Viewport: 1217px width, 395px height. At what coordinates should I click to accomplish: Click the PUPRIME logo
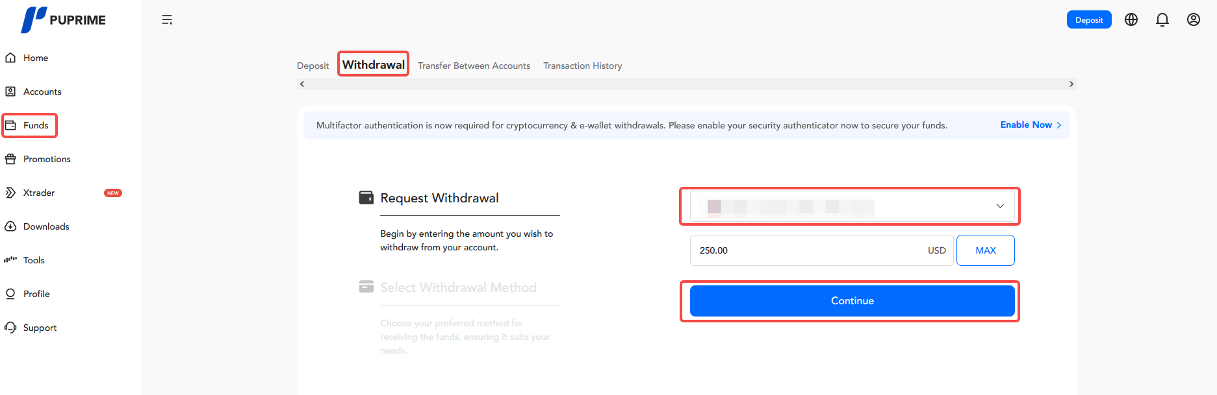coord(63,19)
